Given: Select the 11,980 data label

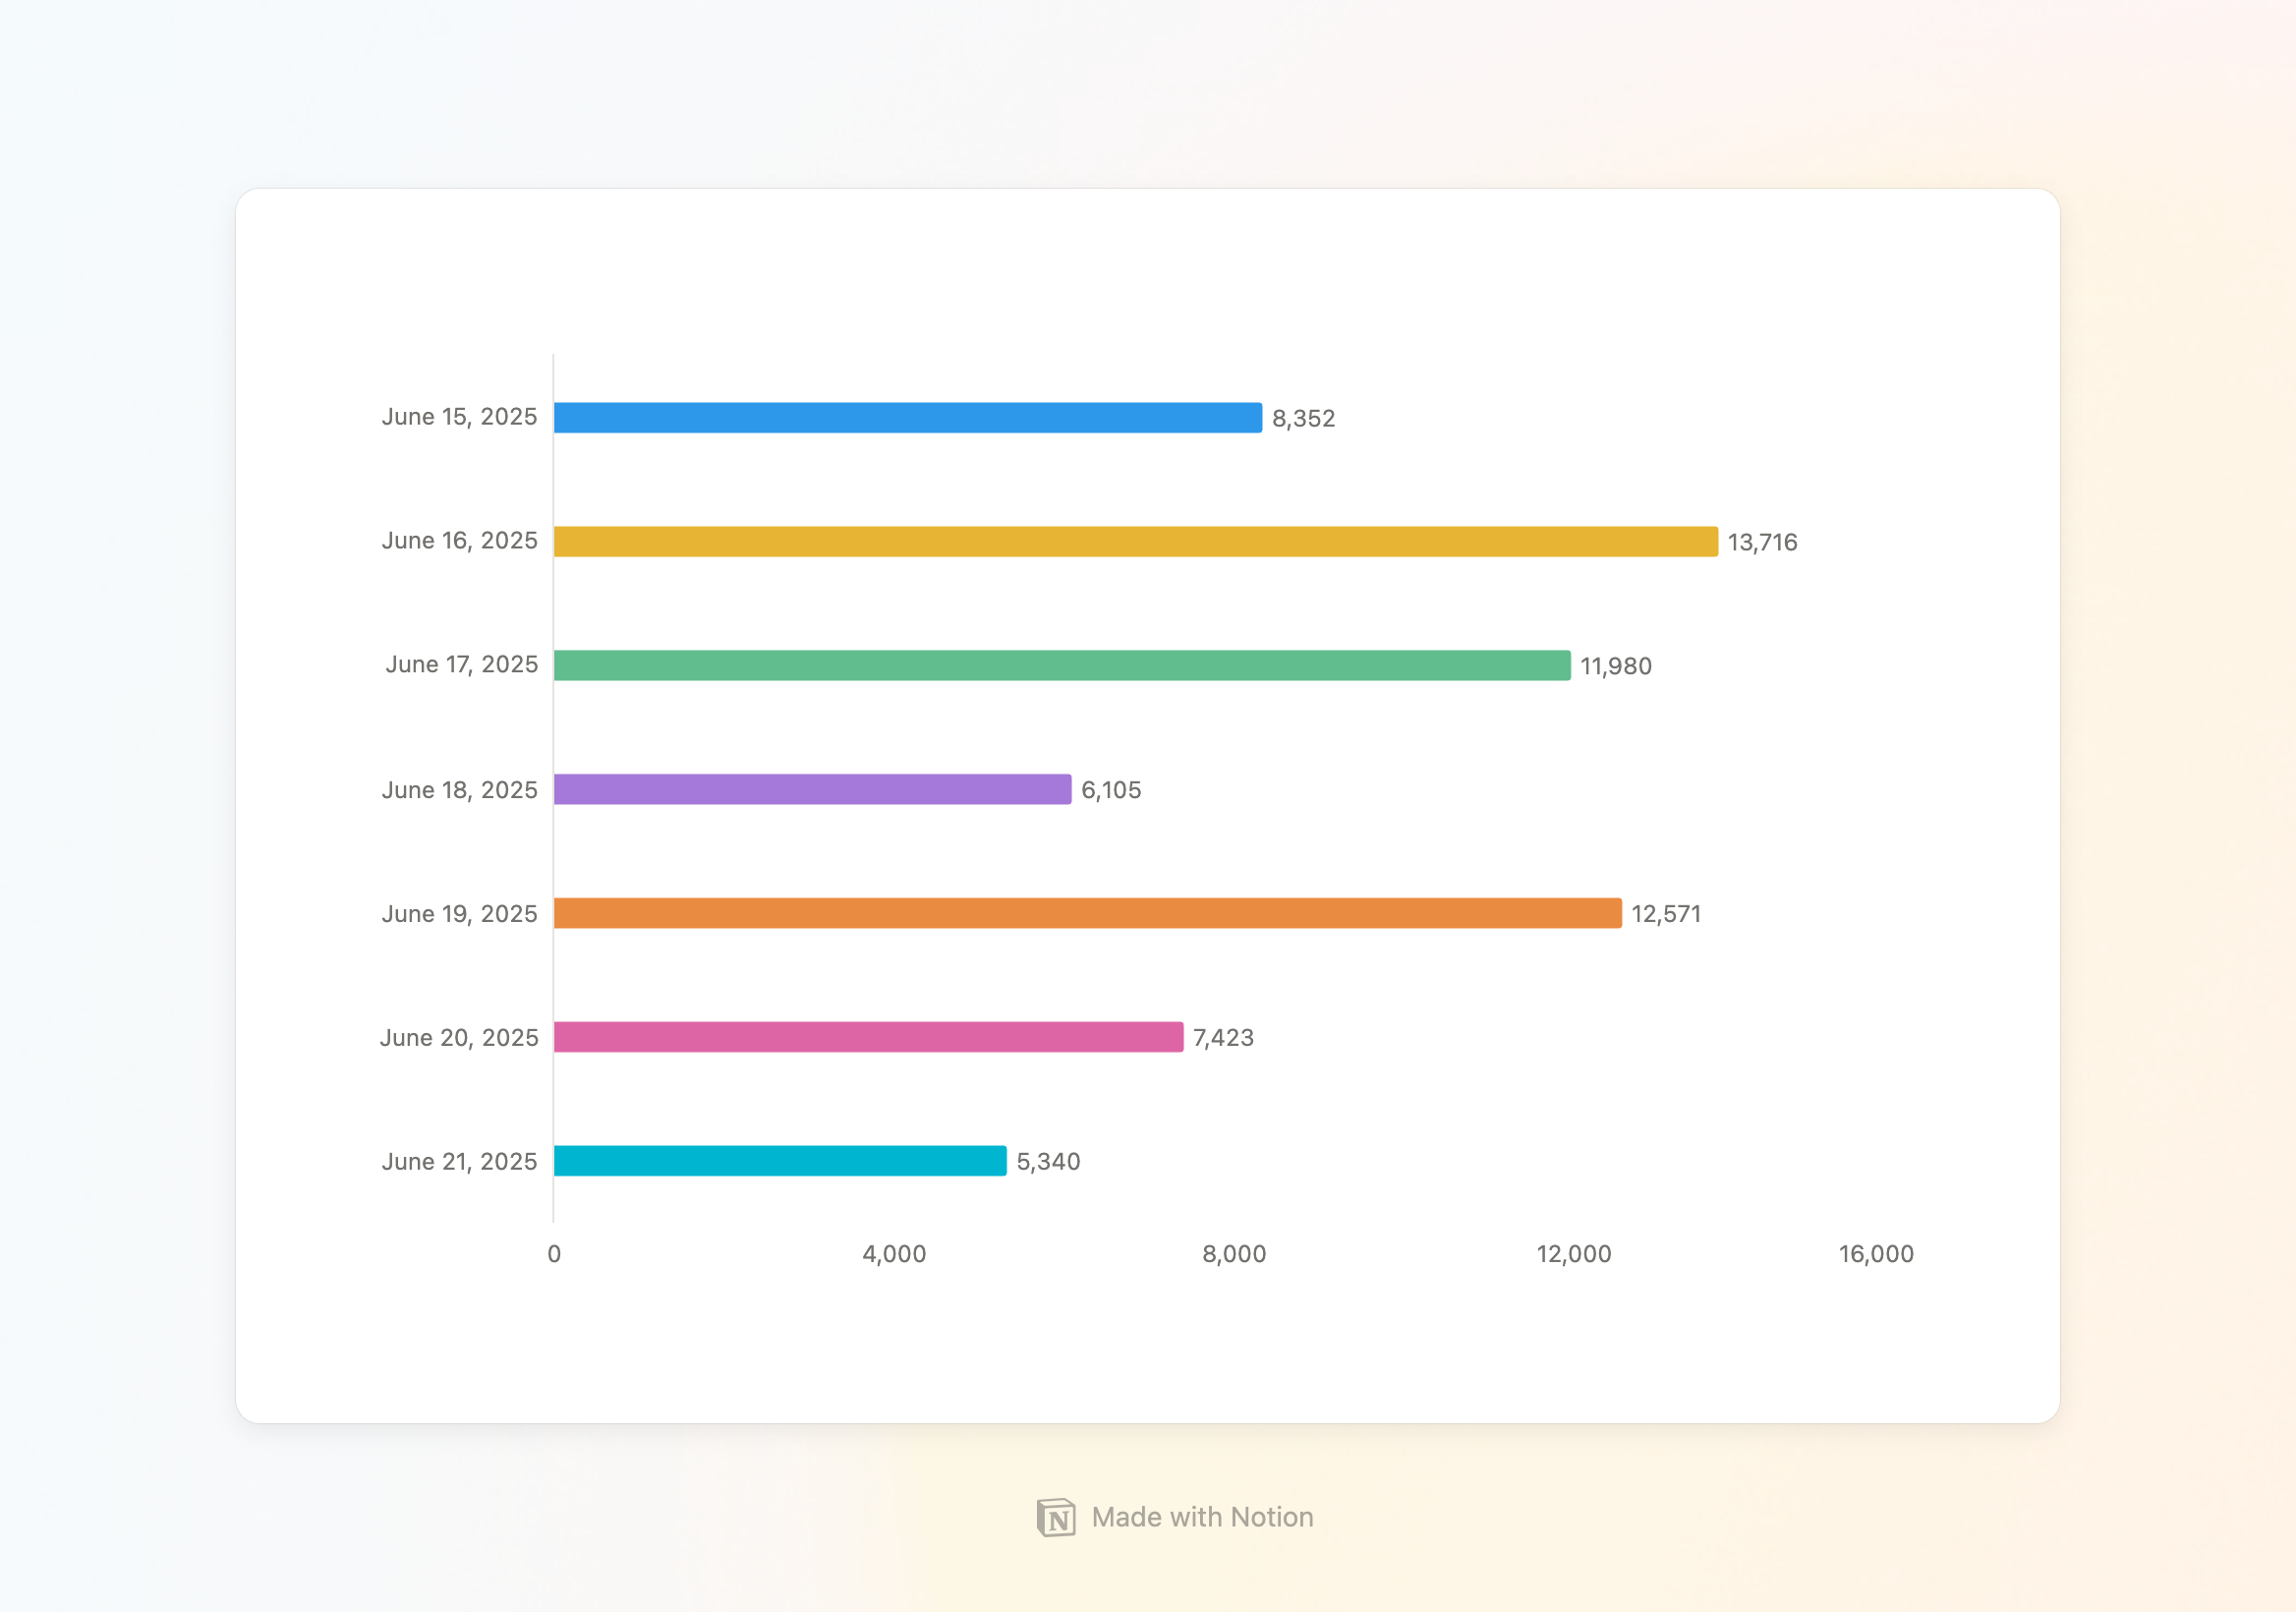Looking at the screenshot, I should (1615, 667).
